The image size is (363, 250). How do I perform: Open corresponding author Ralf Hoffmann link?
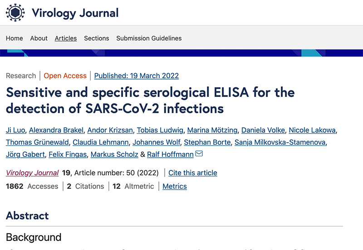(170, 154)
